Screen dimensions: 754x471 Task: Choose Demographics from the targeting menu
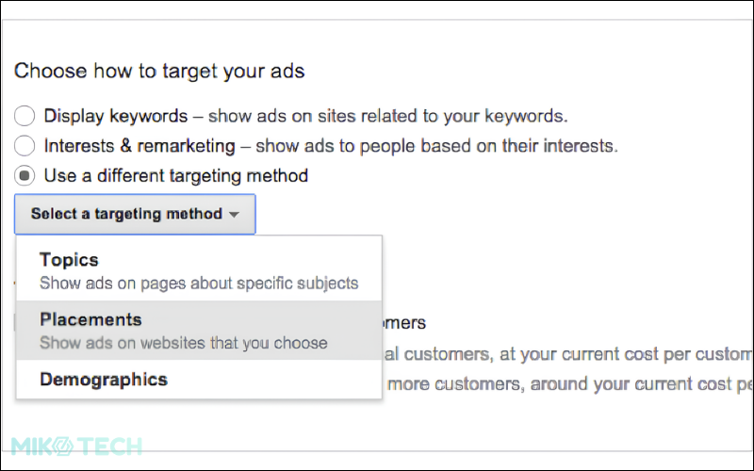(x=199, y=380)
